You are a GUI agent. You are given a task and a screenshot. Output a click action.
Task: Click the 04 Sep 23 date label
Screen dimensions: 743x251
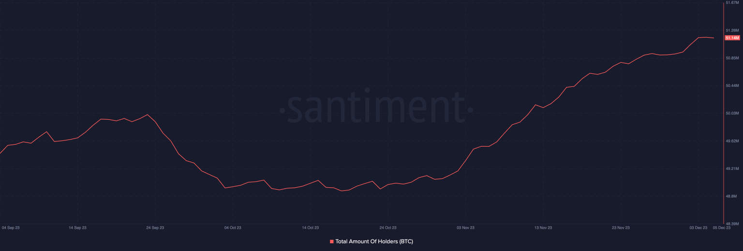click(x=11, y=227)
